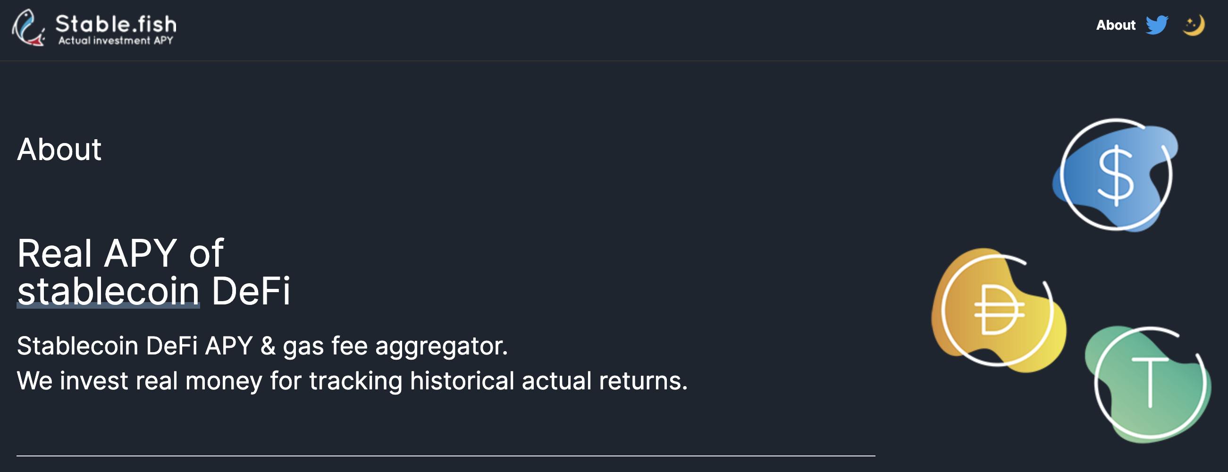
Task: Go home via the Stable.fish title
Action: [116, 23]
